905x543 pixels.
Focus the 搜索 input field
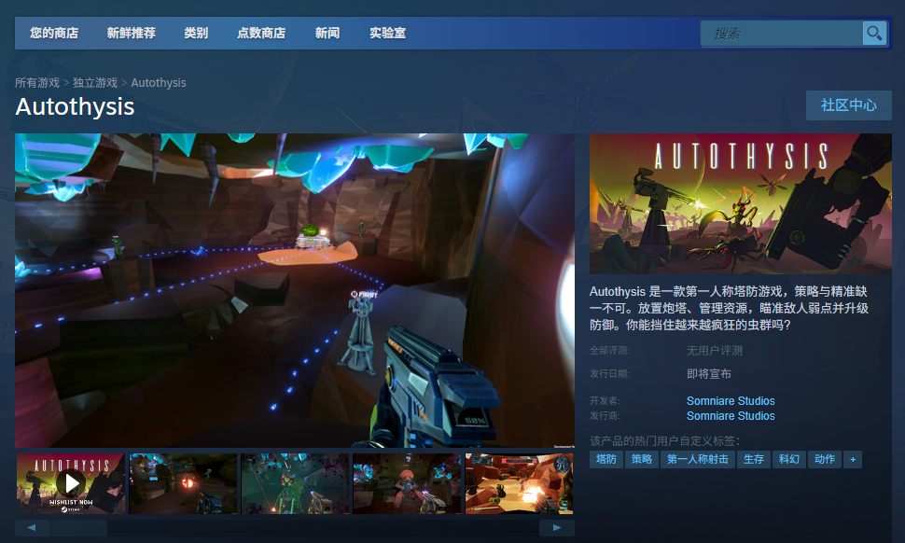tap(782, 34)
